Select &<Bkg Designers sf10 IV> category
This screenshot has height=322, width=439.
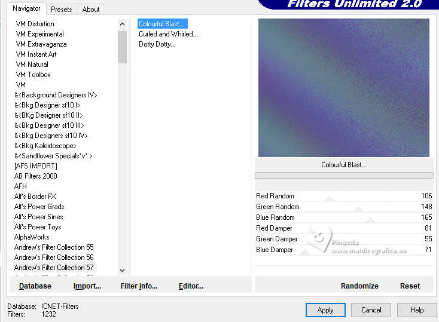[x=51, y=136]
